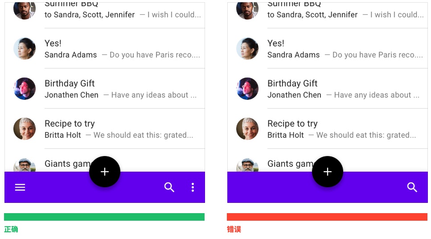Screen dimensions: 431x239
Task: Open the three-dot overflow menu
Action: pyautogui.click(x=193, y=187)
